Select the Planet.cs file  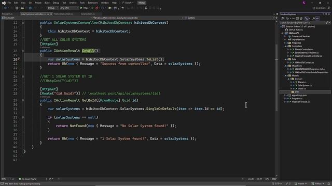[302, 82]
